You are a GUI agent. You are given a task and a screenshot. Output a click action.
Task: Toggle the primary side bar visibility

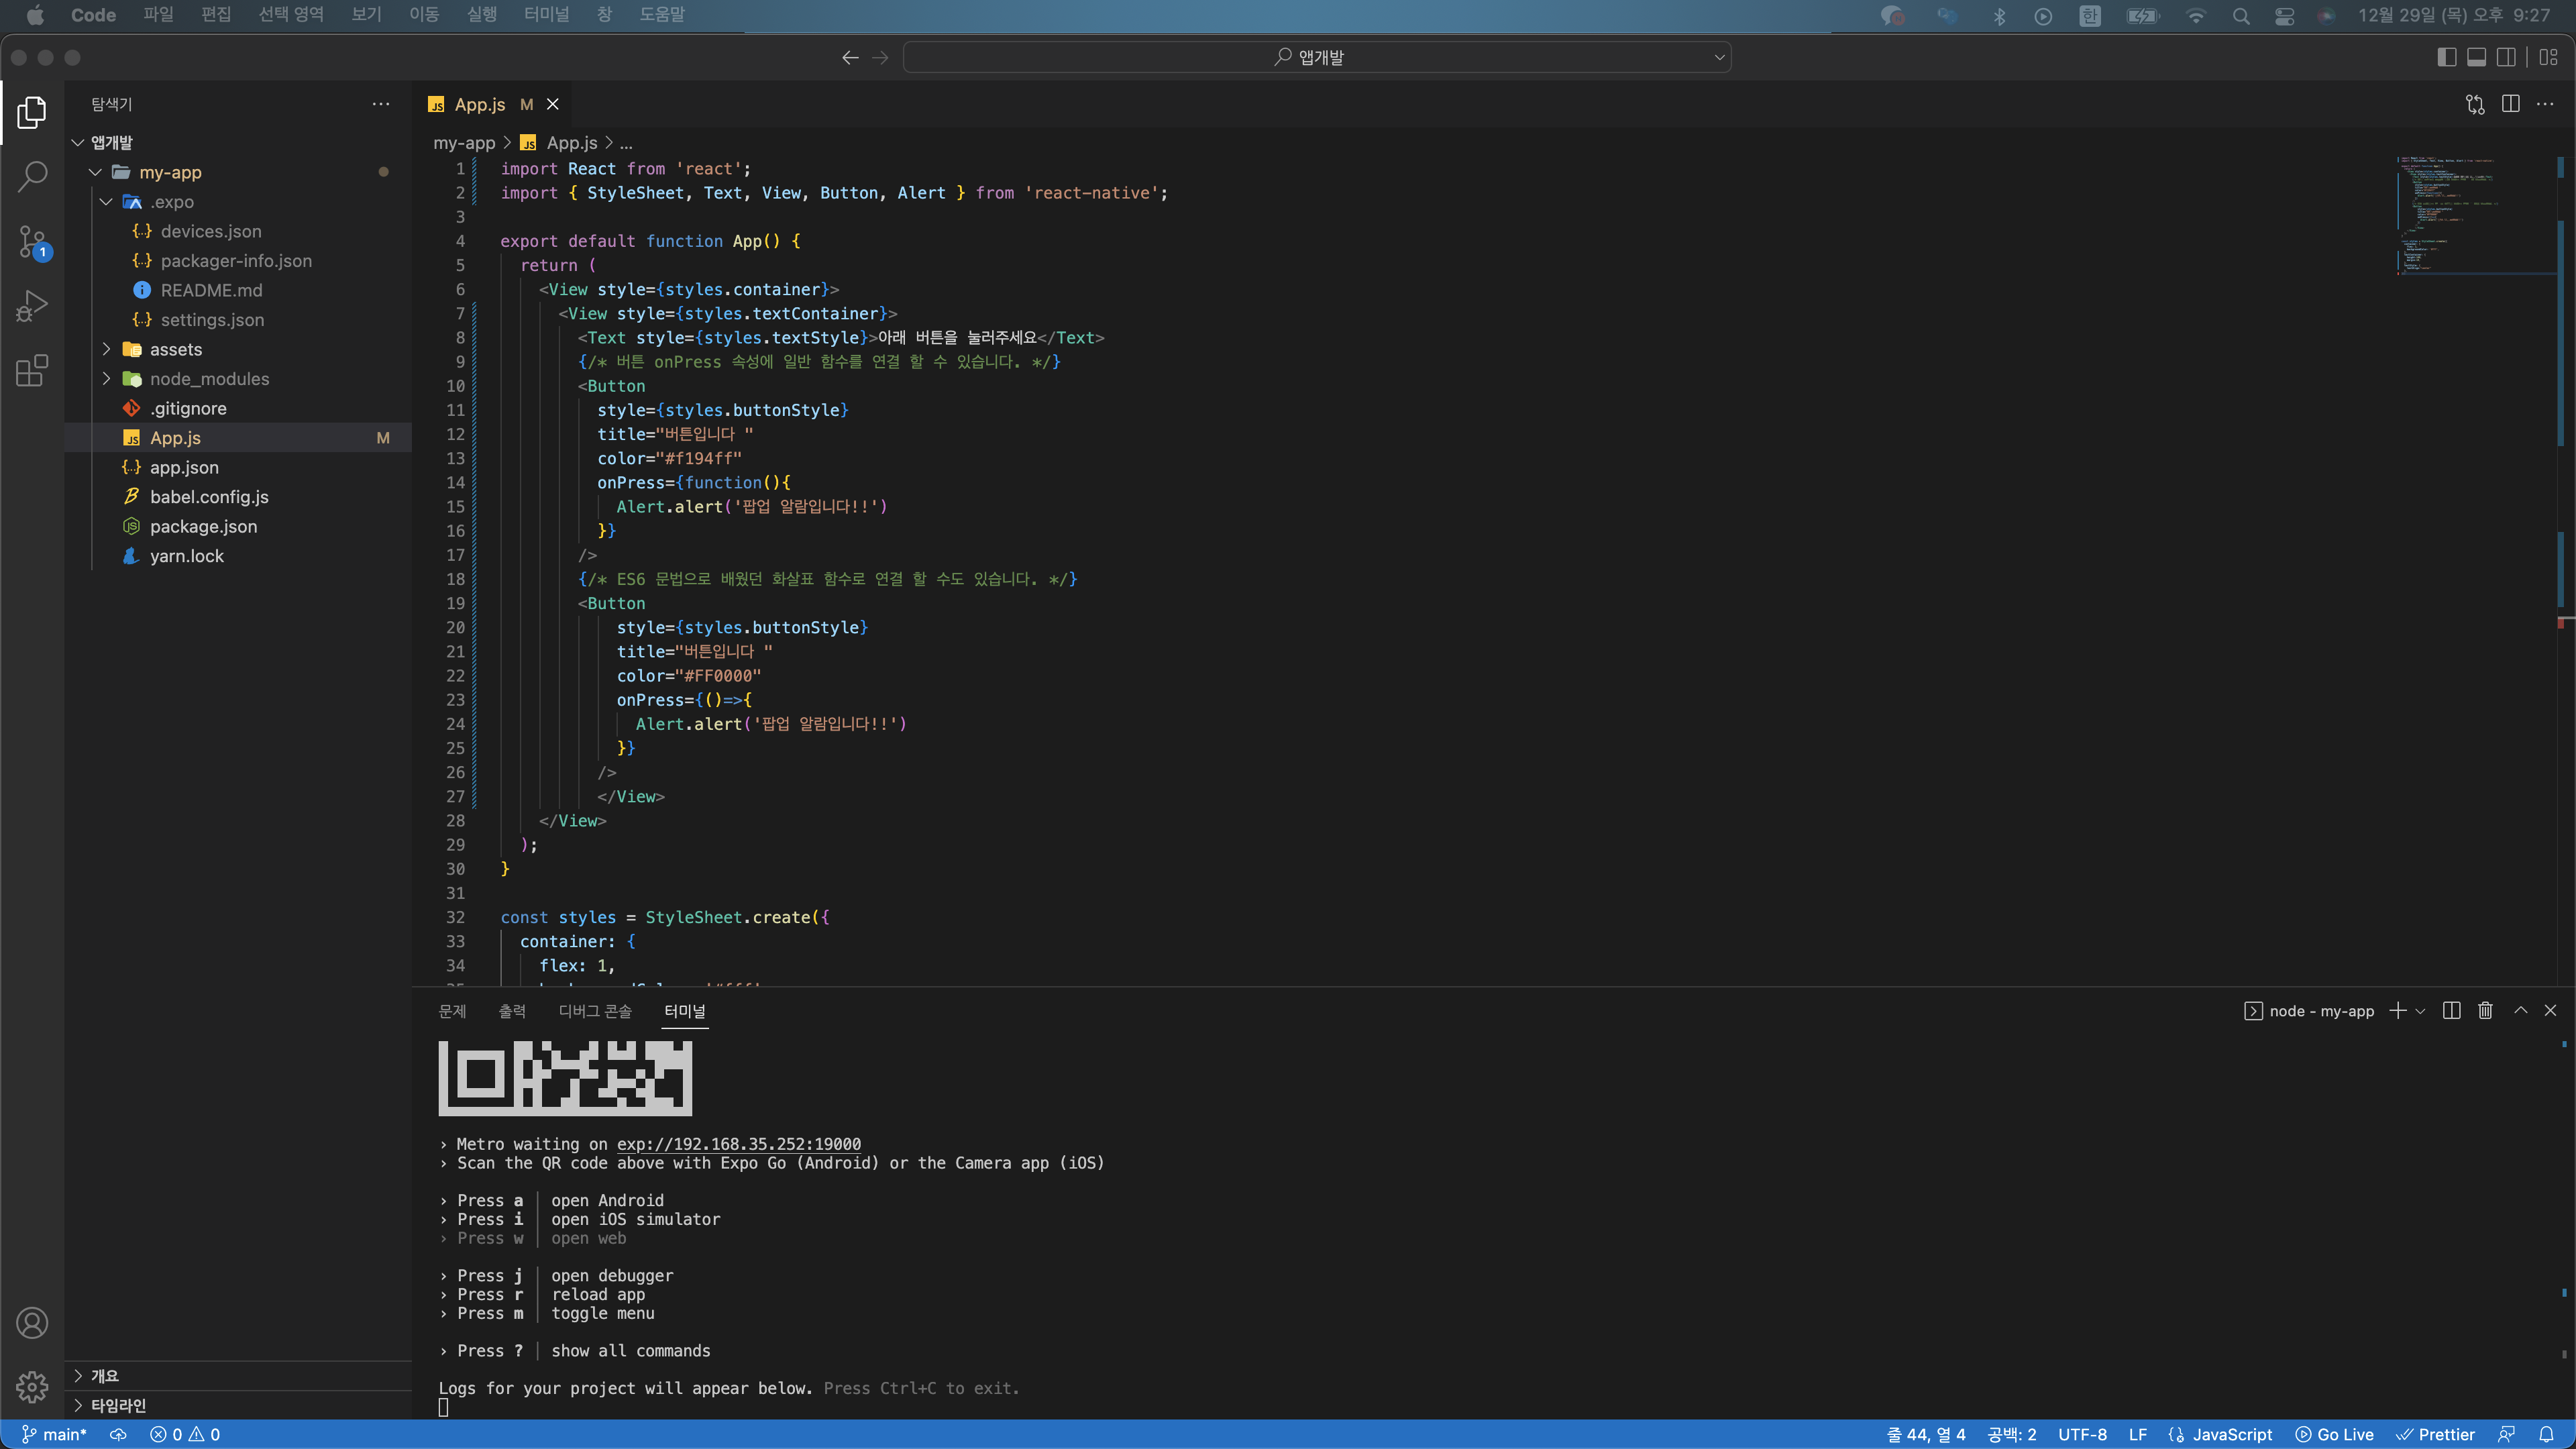coord(2446,58)
